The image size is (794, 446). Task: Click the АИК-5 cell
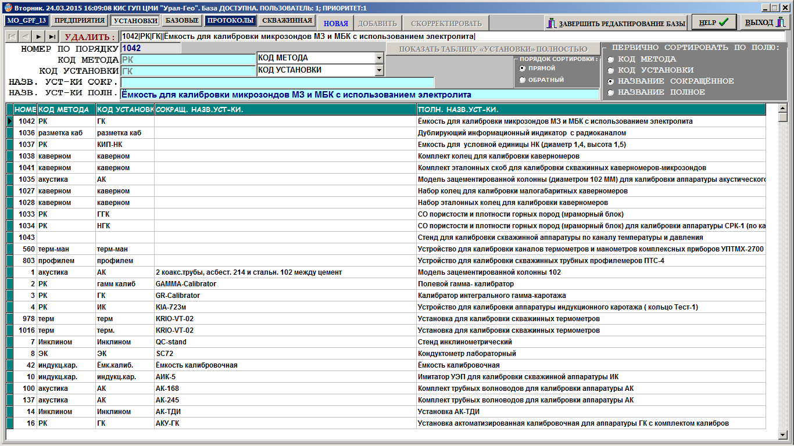coord(285,377)
